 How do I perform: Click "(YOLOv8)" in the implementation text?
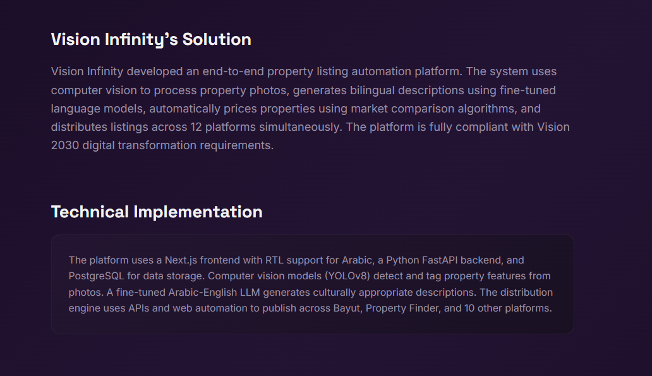(347, 276)
